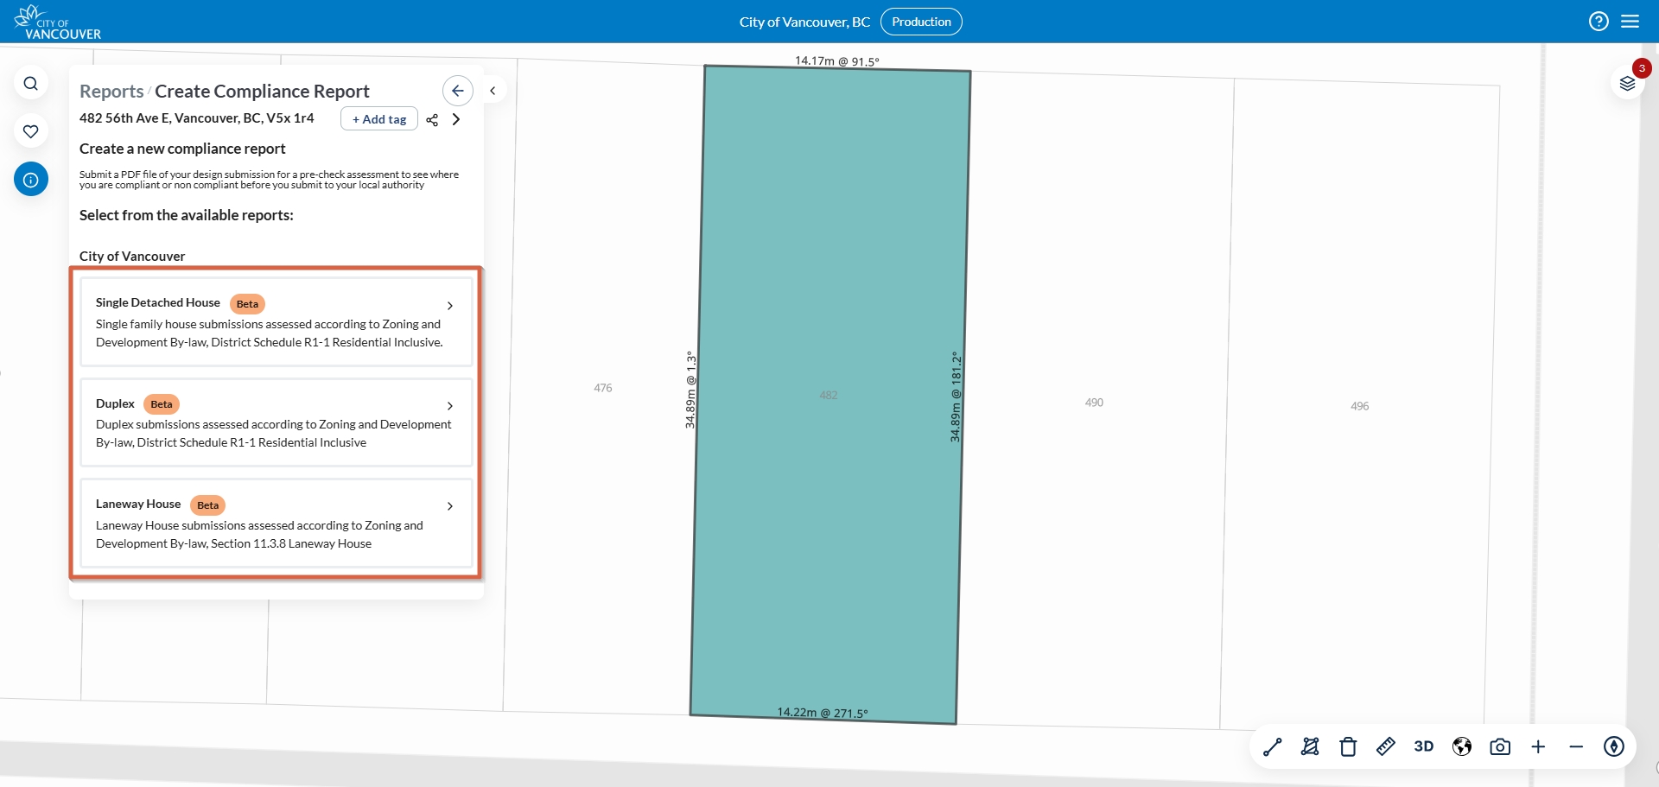
Task: Click the Beta badge on Laneway House
Action: [x=207, y=505]
